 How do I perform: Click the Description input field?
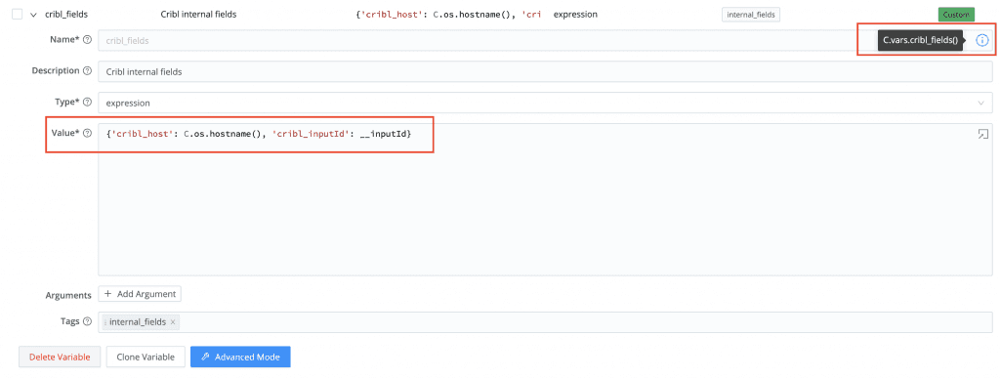pyautogui.click(x=545, y=71)
